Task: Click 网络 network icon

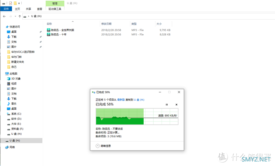Action: click(x=7, y=147)
